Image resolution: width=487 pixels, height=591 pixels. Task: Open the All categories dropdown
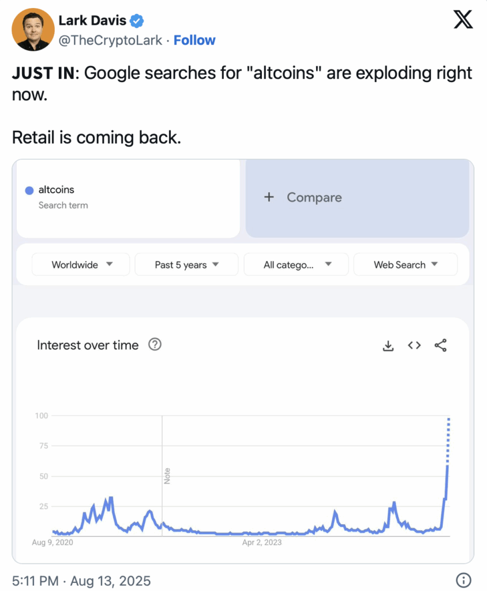tap(296, 264)
